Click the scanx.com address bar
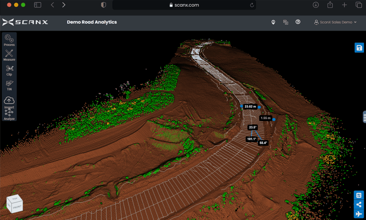The image size is (366, 220). pos(184,5)
